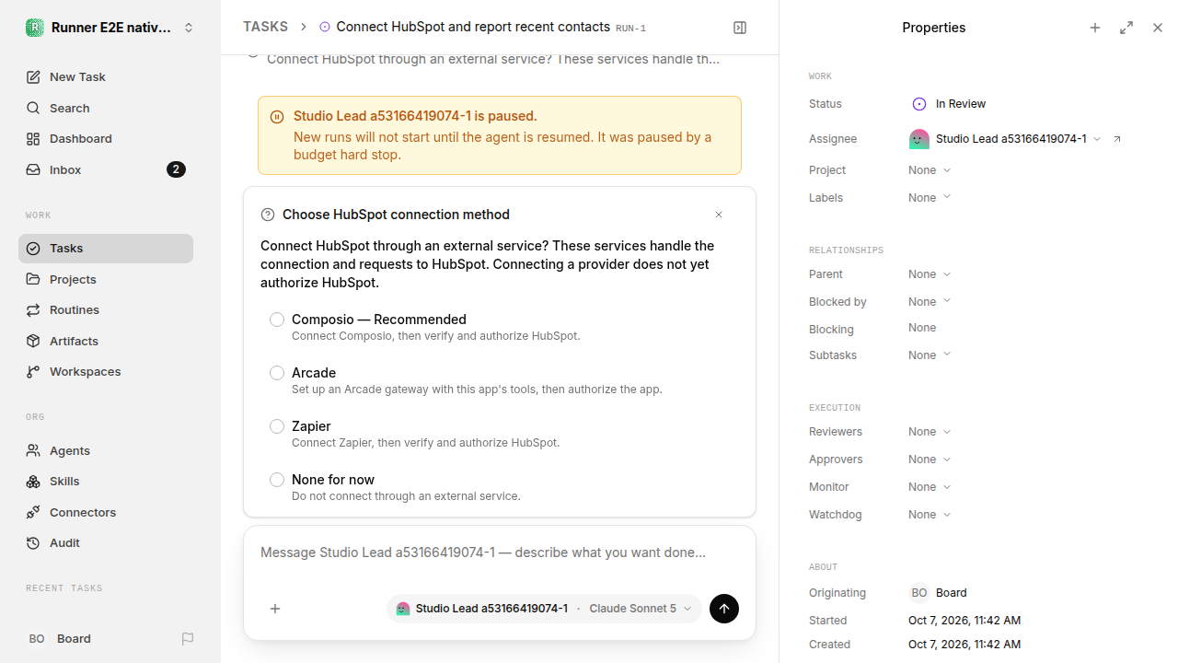
Task: Click the Audit history icon
Action: [33, 543]
